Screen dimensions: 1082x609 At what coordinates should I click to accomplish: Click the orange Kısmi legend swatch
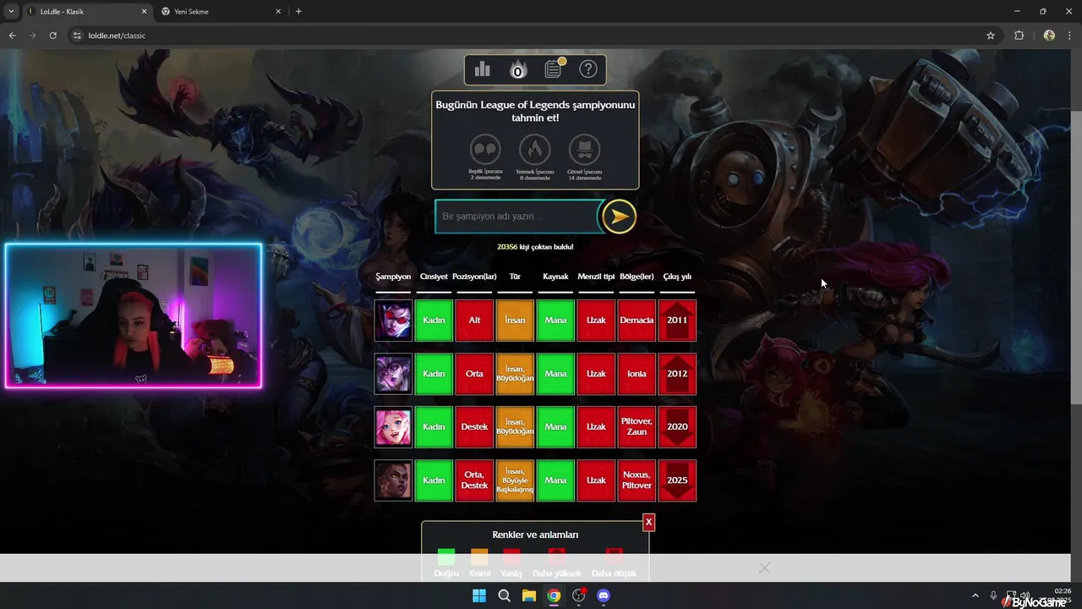pyautogui.click(x=479, y=557)
